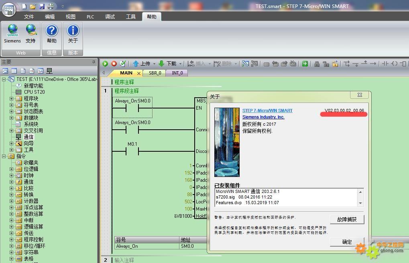Pin the 主要 project tree panel
The height and width of the screenshot is (263, 409).
(x=94, y=62)
